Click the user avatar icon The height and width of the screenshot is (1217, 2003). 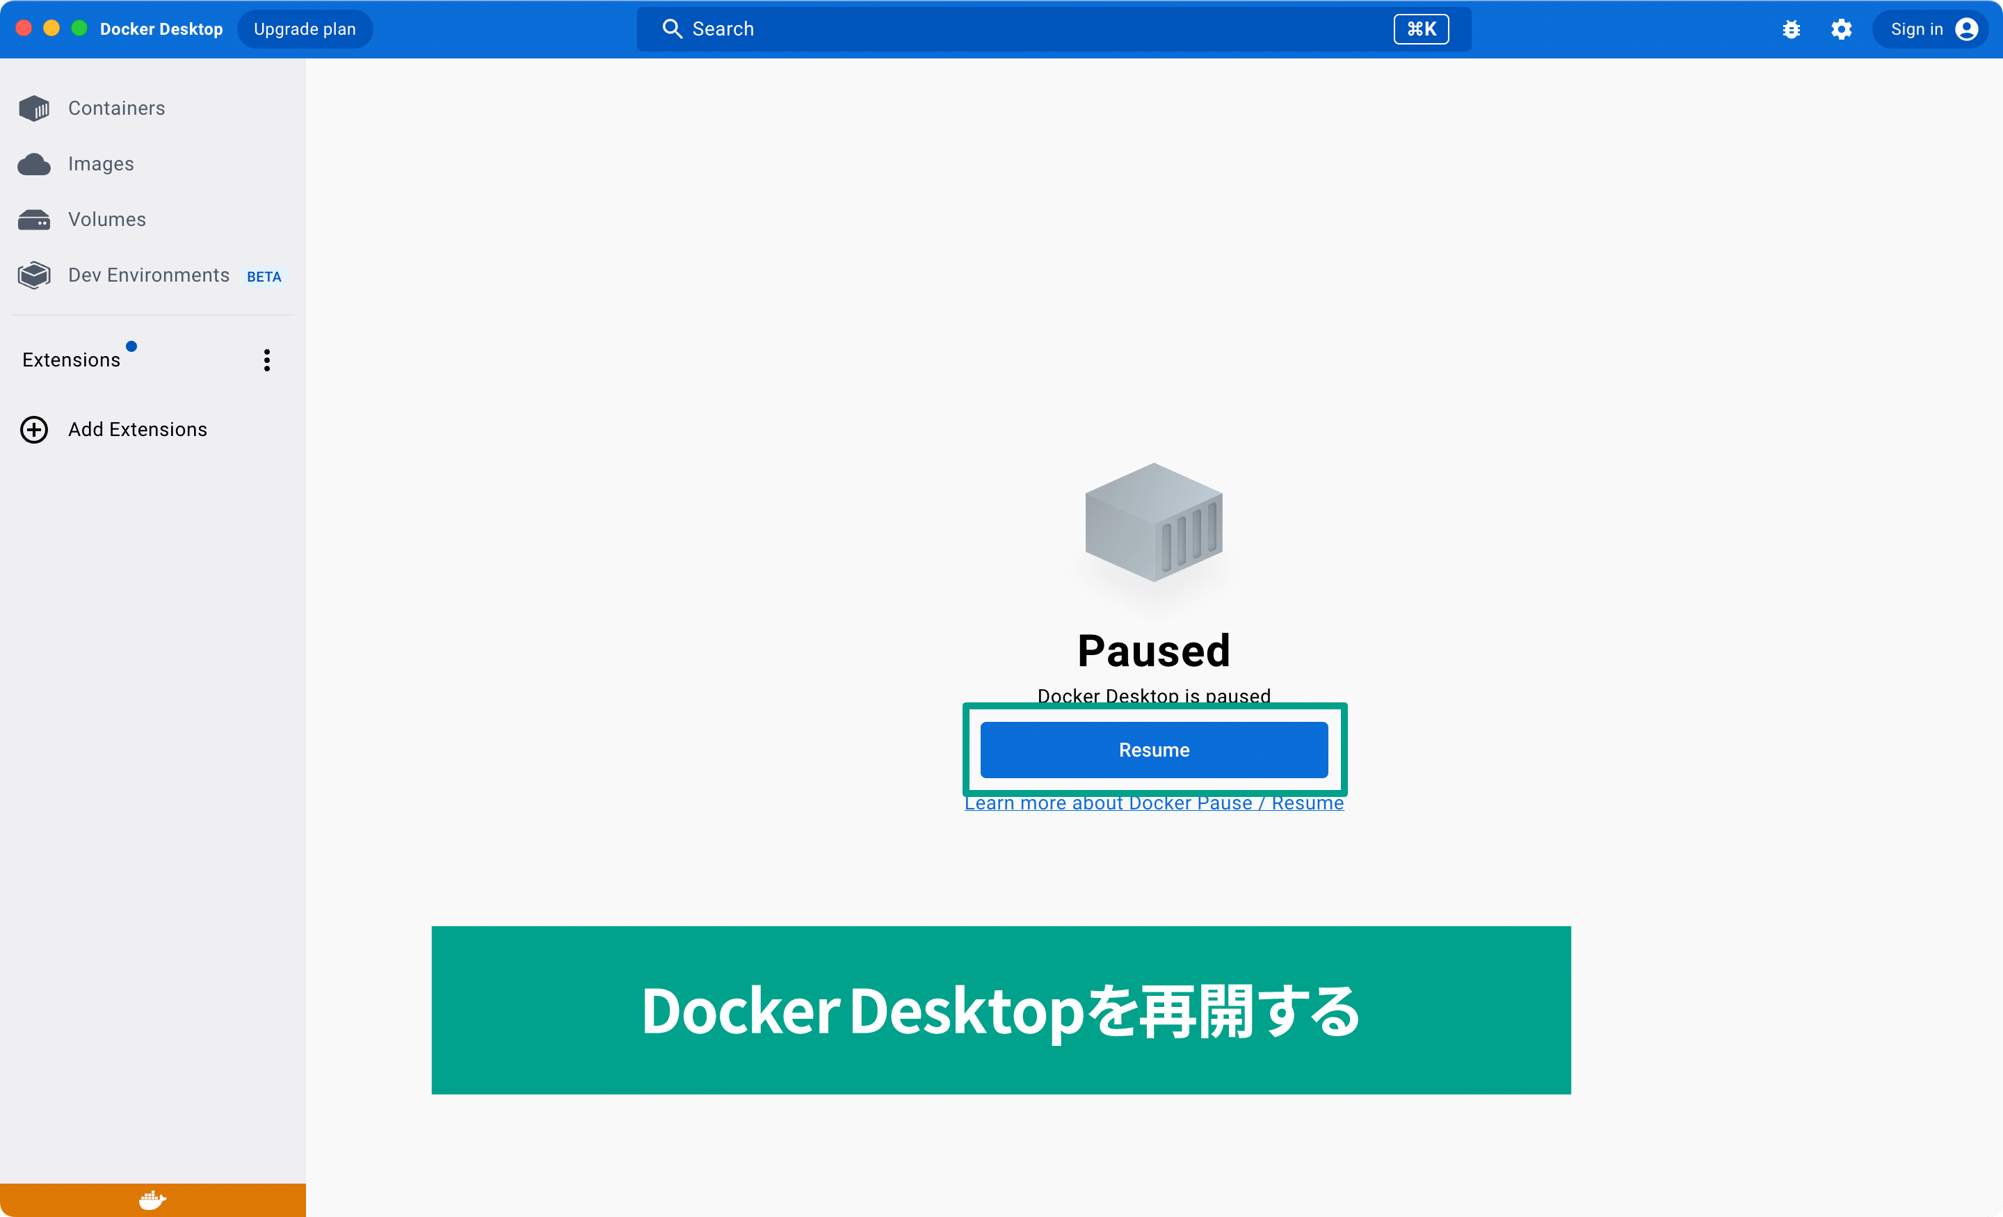point(1966,29)
